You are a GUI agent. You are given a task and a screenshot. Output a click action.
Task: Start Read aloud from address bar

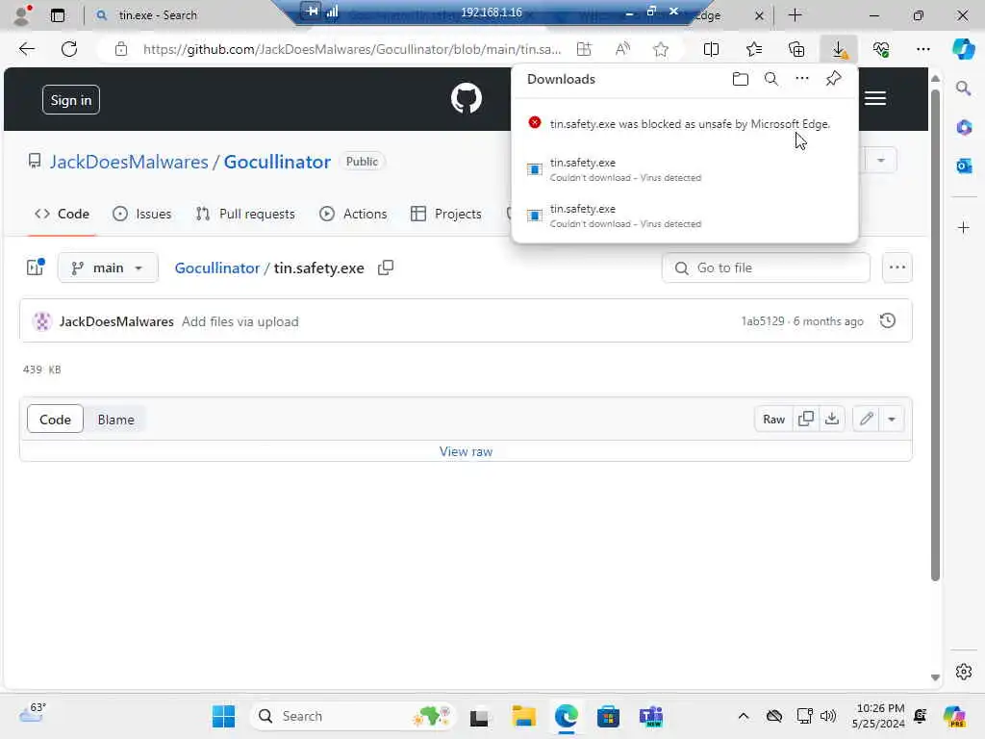(x=622, y=49)
